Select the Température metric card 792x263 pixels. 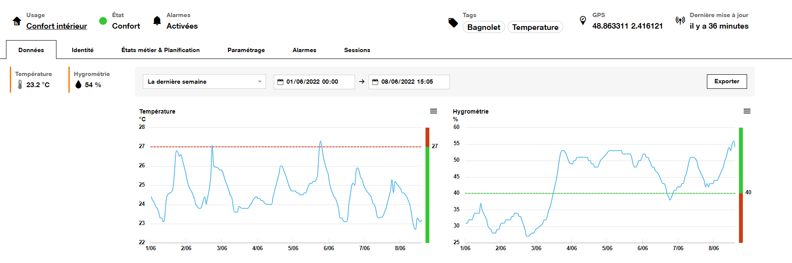point(34,80)
